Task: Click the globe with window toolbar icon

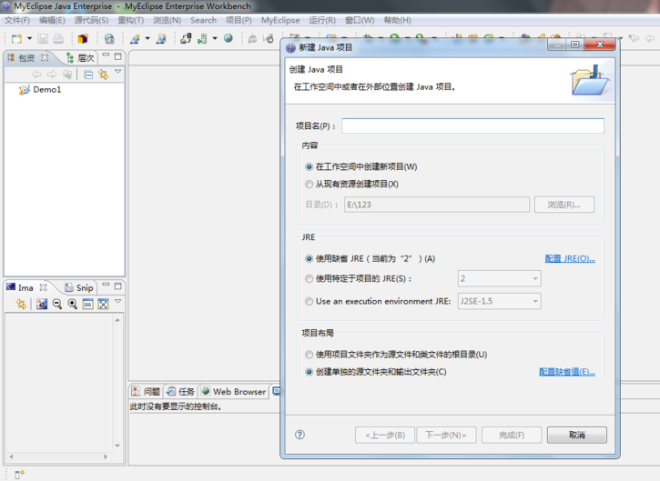Action: 109,39
